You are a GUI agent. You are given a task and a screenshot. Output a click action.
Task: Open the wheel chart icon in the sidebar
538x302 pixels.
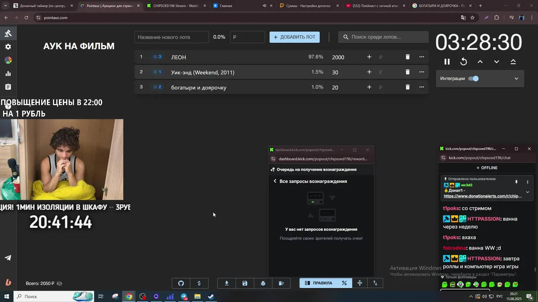coord(8,60)
